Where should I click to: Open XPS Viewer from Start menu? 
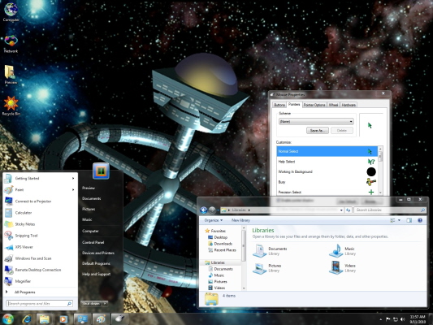coord(40,247)
